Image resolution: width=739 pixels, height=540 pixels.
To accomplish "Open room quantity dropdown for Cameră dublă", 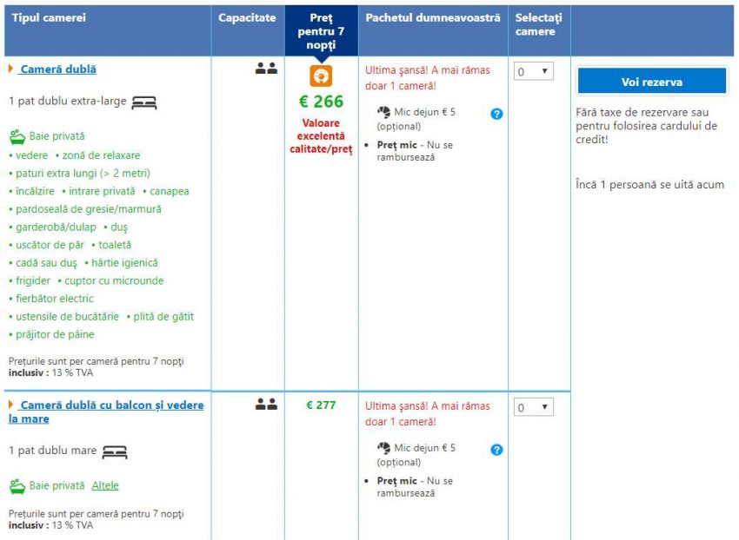I will point(533,71).
